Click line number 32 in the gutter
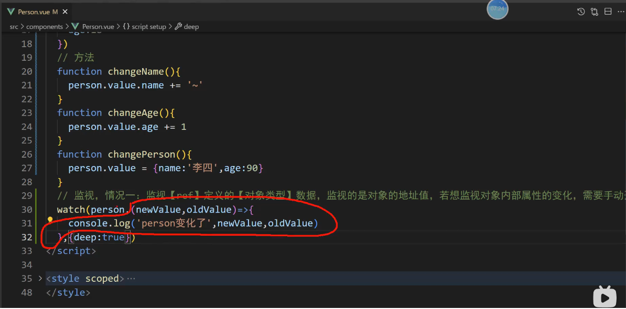 coord(26,237)
